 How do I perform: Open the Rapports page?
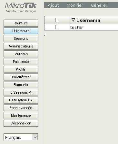coord(21,85)
